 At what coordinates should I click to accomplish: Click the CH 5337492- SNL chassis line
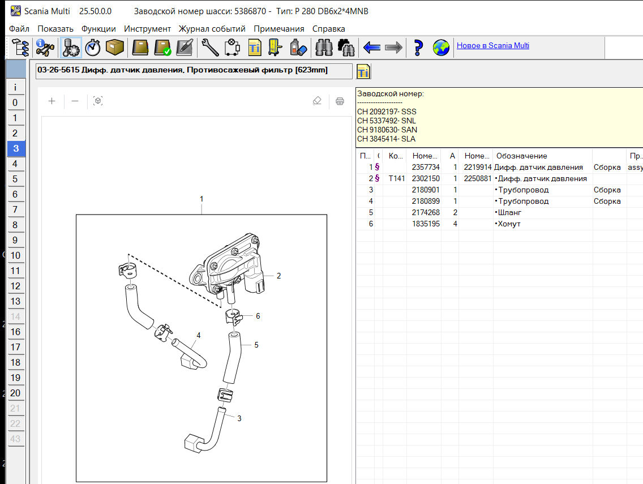(x=386, y=121)
